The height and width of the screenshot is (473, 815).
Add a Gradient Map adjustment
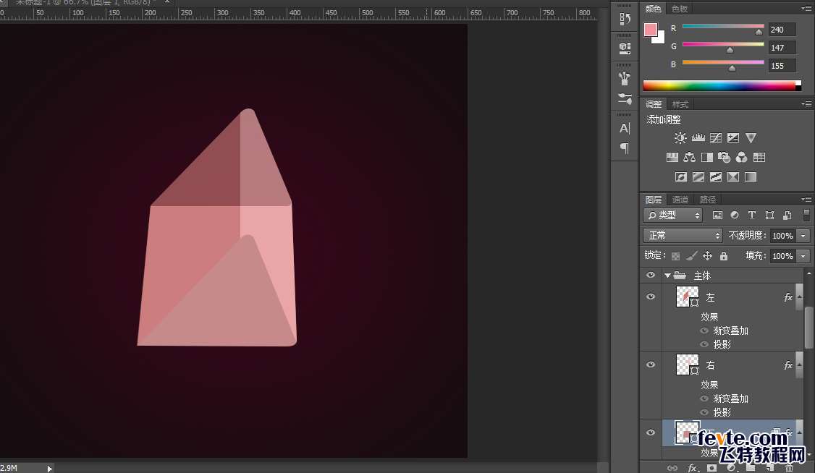[x=751, y=177]
